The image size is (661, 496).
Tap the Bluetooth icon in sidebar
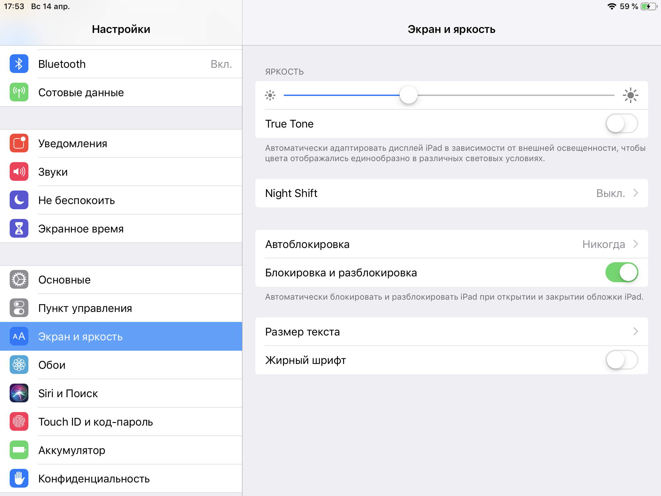click(x=19, y=64)
